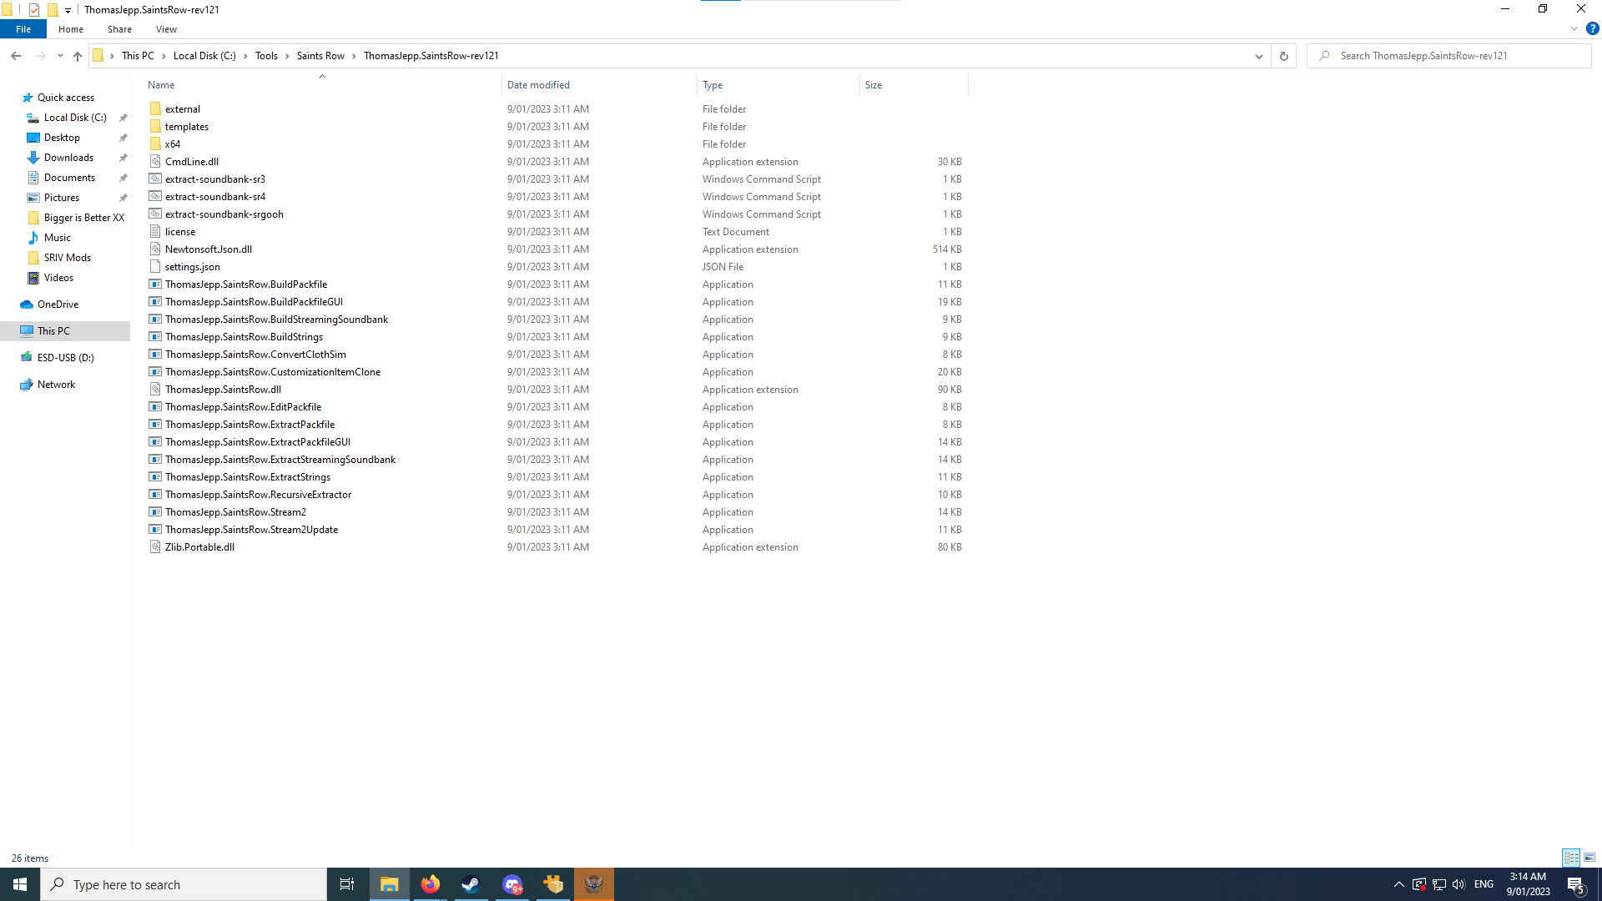The height and width of the screenshot is (901, 1602).
Task: Go up one folder level
Action: (78, 56)
